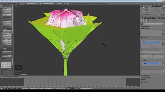Toggle render camera icon for Light - Key

click(163, 14)
